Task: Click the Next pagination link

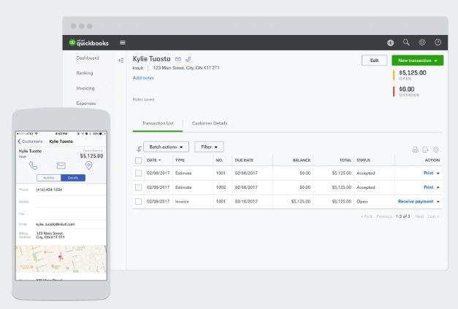Action: click(419, 216)
